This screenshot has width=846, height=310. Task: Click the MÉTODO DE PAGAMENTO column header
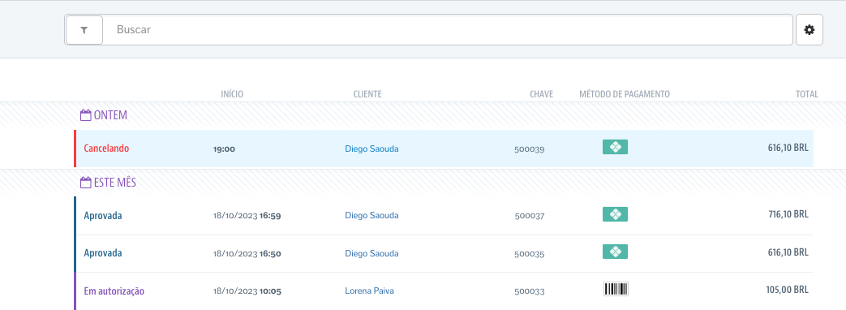click(625, 94)
